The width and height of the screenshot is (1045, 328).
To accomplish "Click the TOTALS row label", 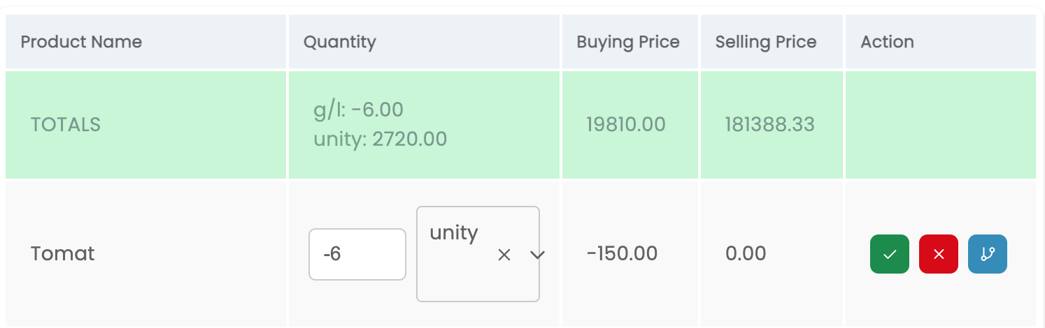I will pos(66,125).
